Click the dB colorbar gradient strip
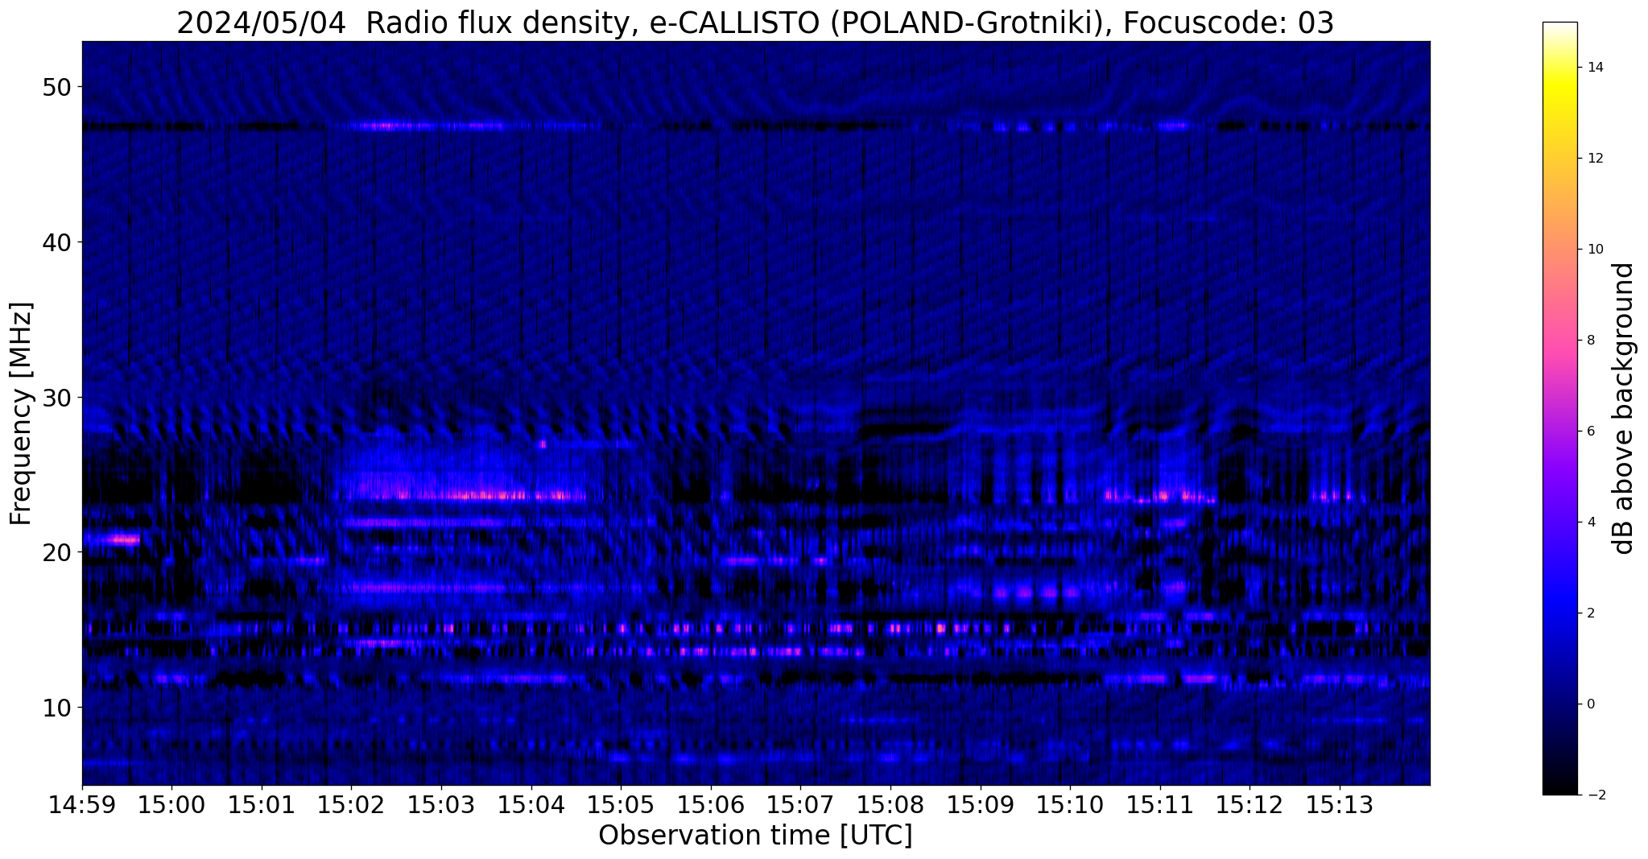Viewport: 1648px width, 859px height. 1559,408
